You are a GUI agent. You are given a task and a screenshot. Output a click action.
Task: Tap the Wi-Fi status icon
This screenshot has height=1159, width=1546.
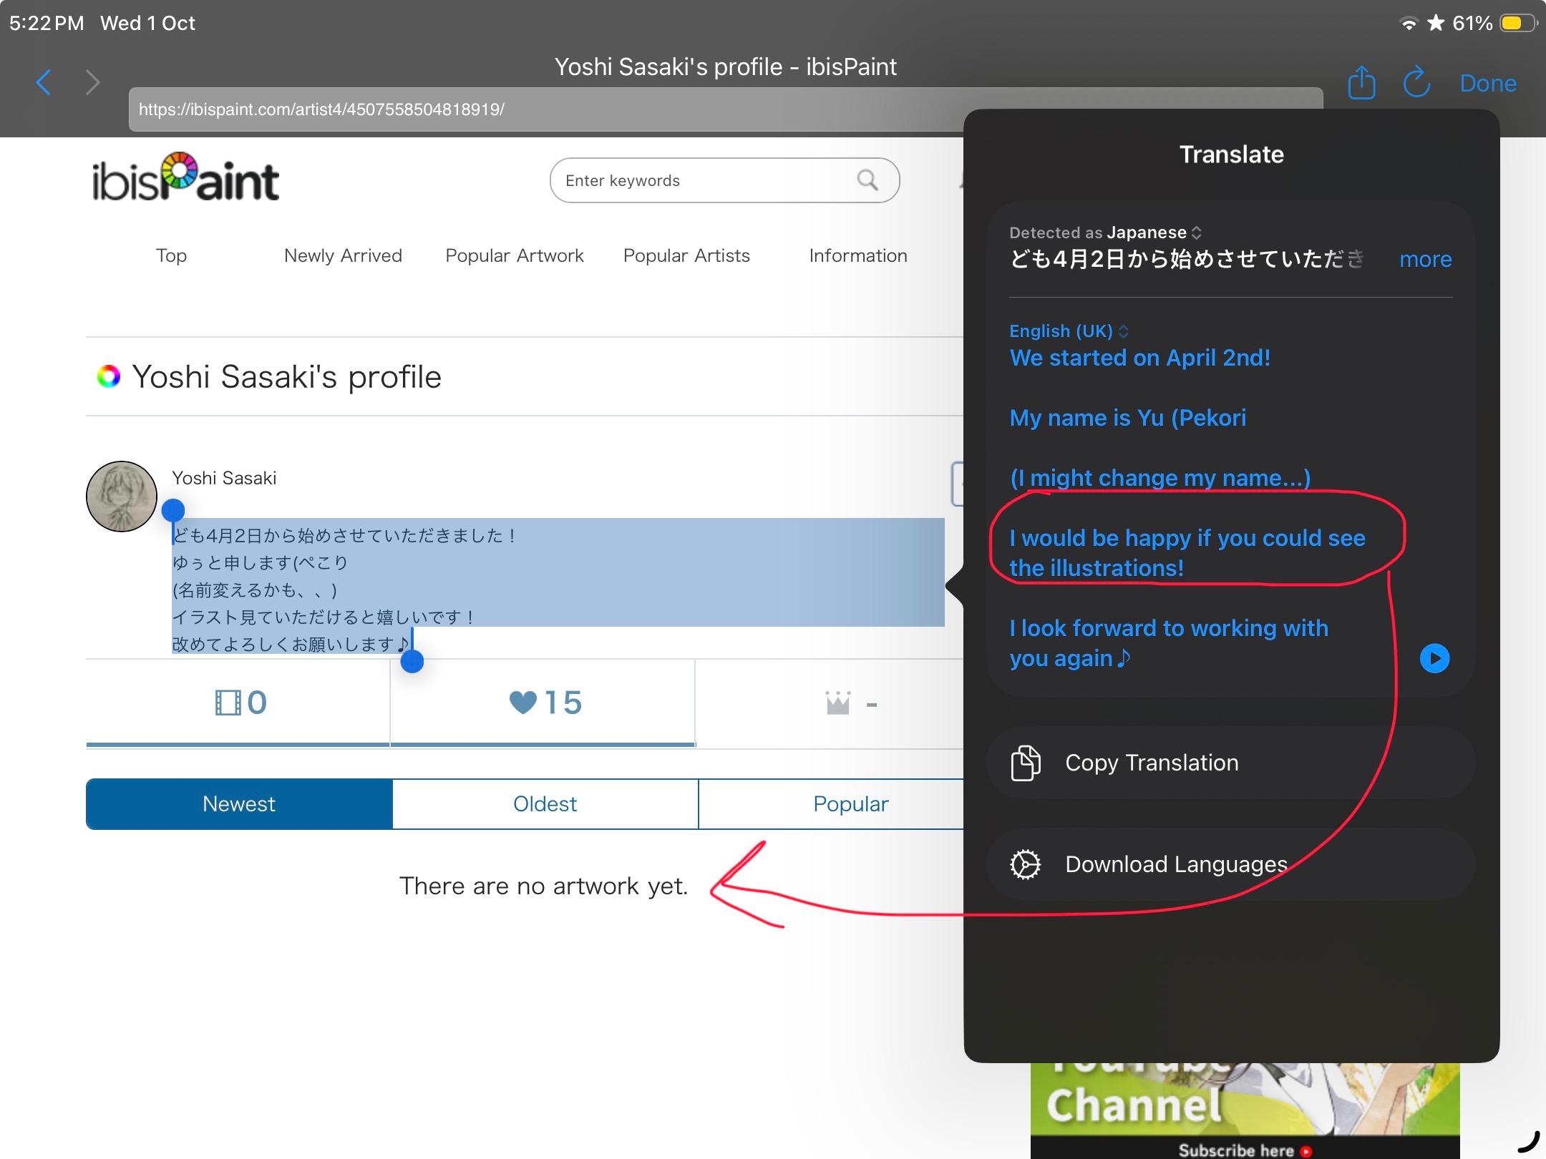[1409, 24]
